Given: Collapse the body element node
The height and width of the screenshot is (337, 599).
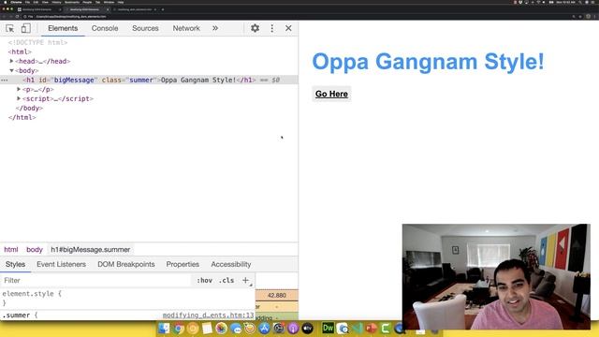Looking at the screenshot, I should [11, 71].
